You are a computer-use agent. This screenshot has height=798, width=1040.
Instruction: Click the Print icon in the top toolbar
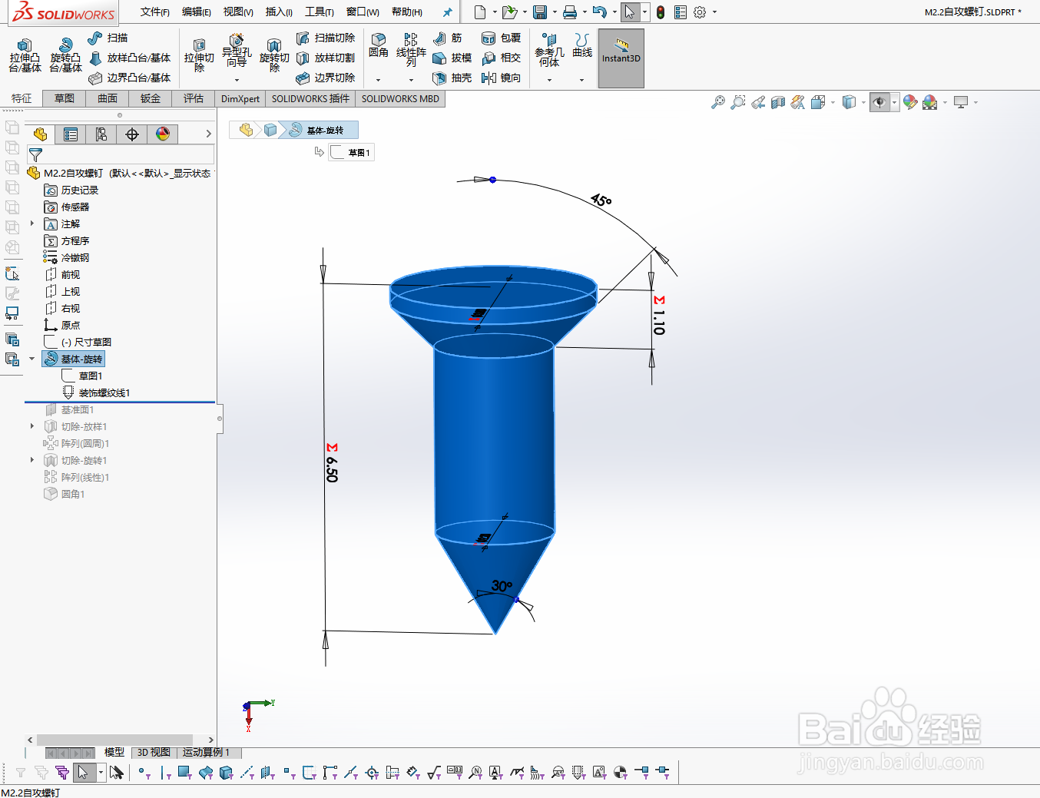(x=570, y=12)
